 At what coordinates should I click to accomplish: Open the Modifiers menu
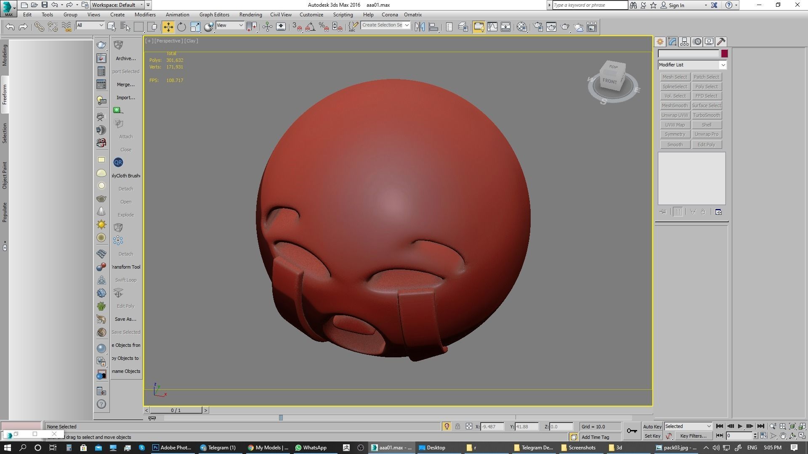pos(145,14)
